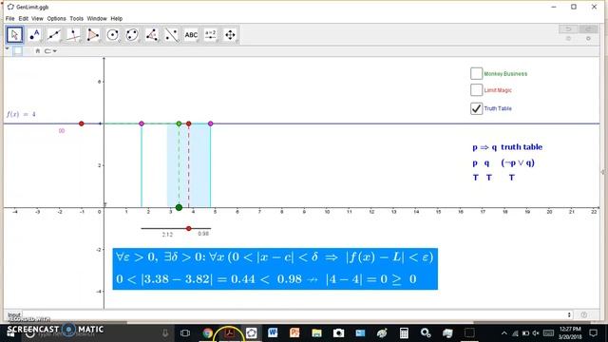This screenshot has height=342, width=608.
Task: Collapse the style bar triangle toggle
Action: pyautogui.click(x=8, y=49)
